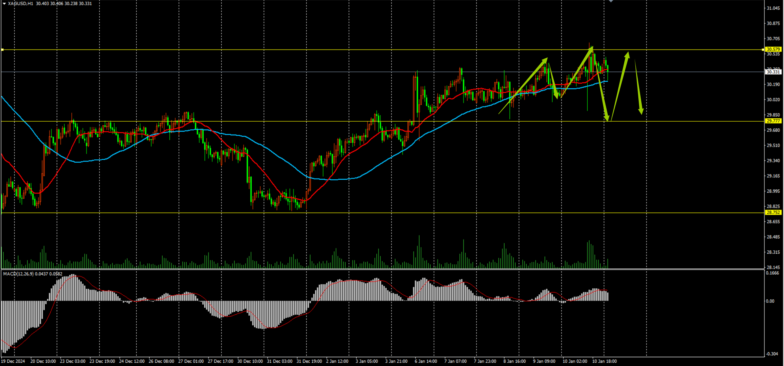784x366 pixels.
Task: Click the 2 Jan 12:00 time label
Action: pyautogui.click(x=337, y=361)
